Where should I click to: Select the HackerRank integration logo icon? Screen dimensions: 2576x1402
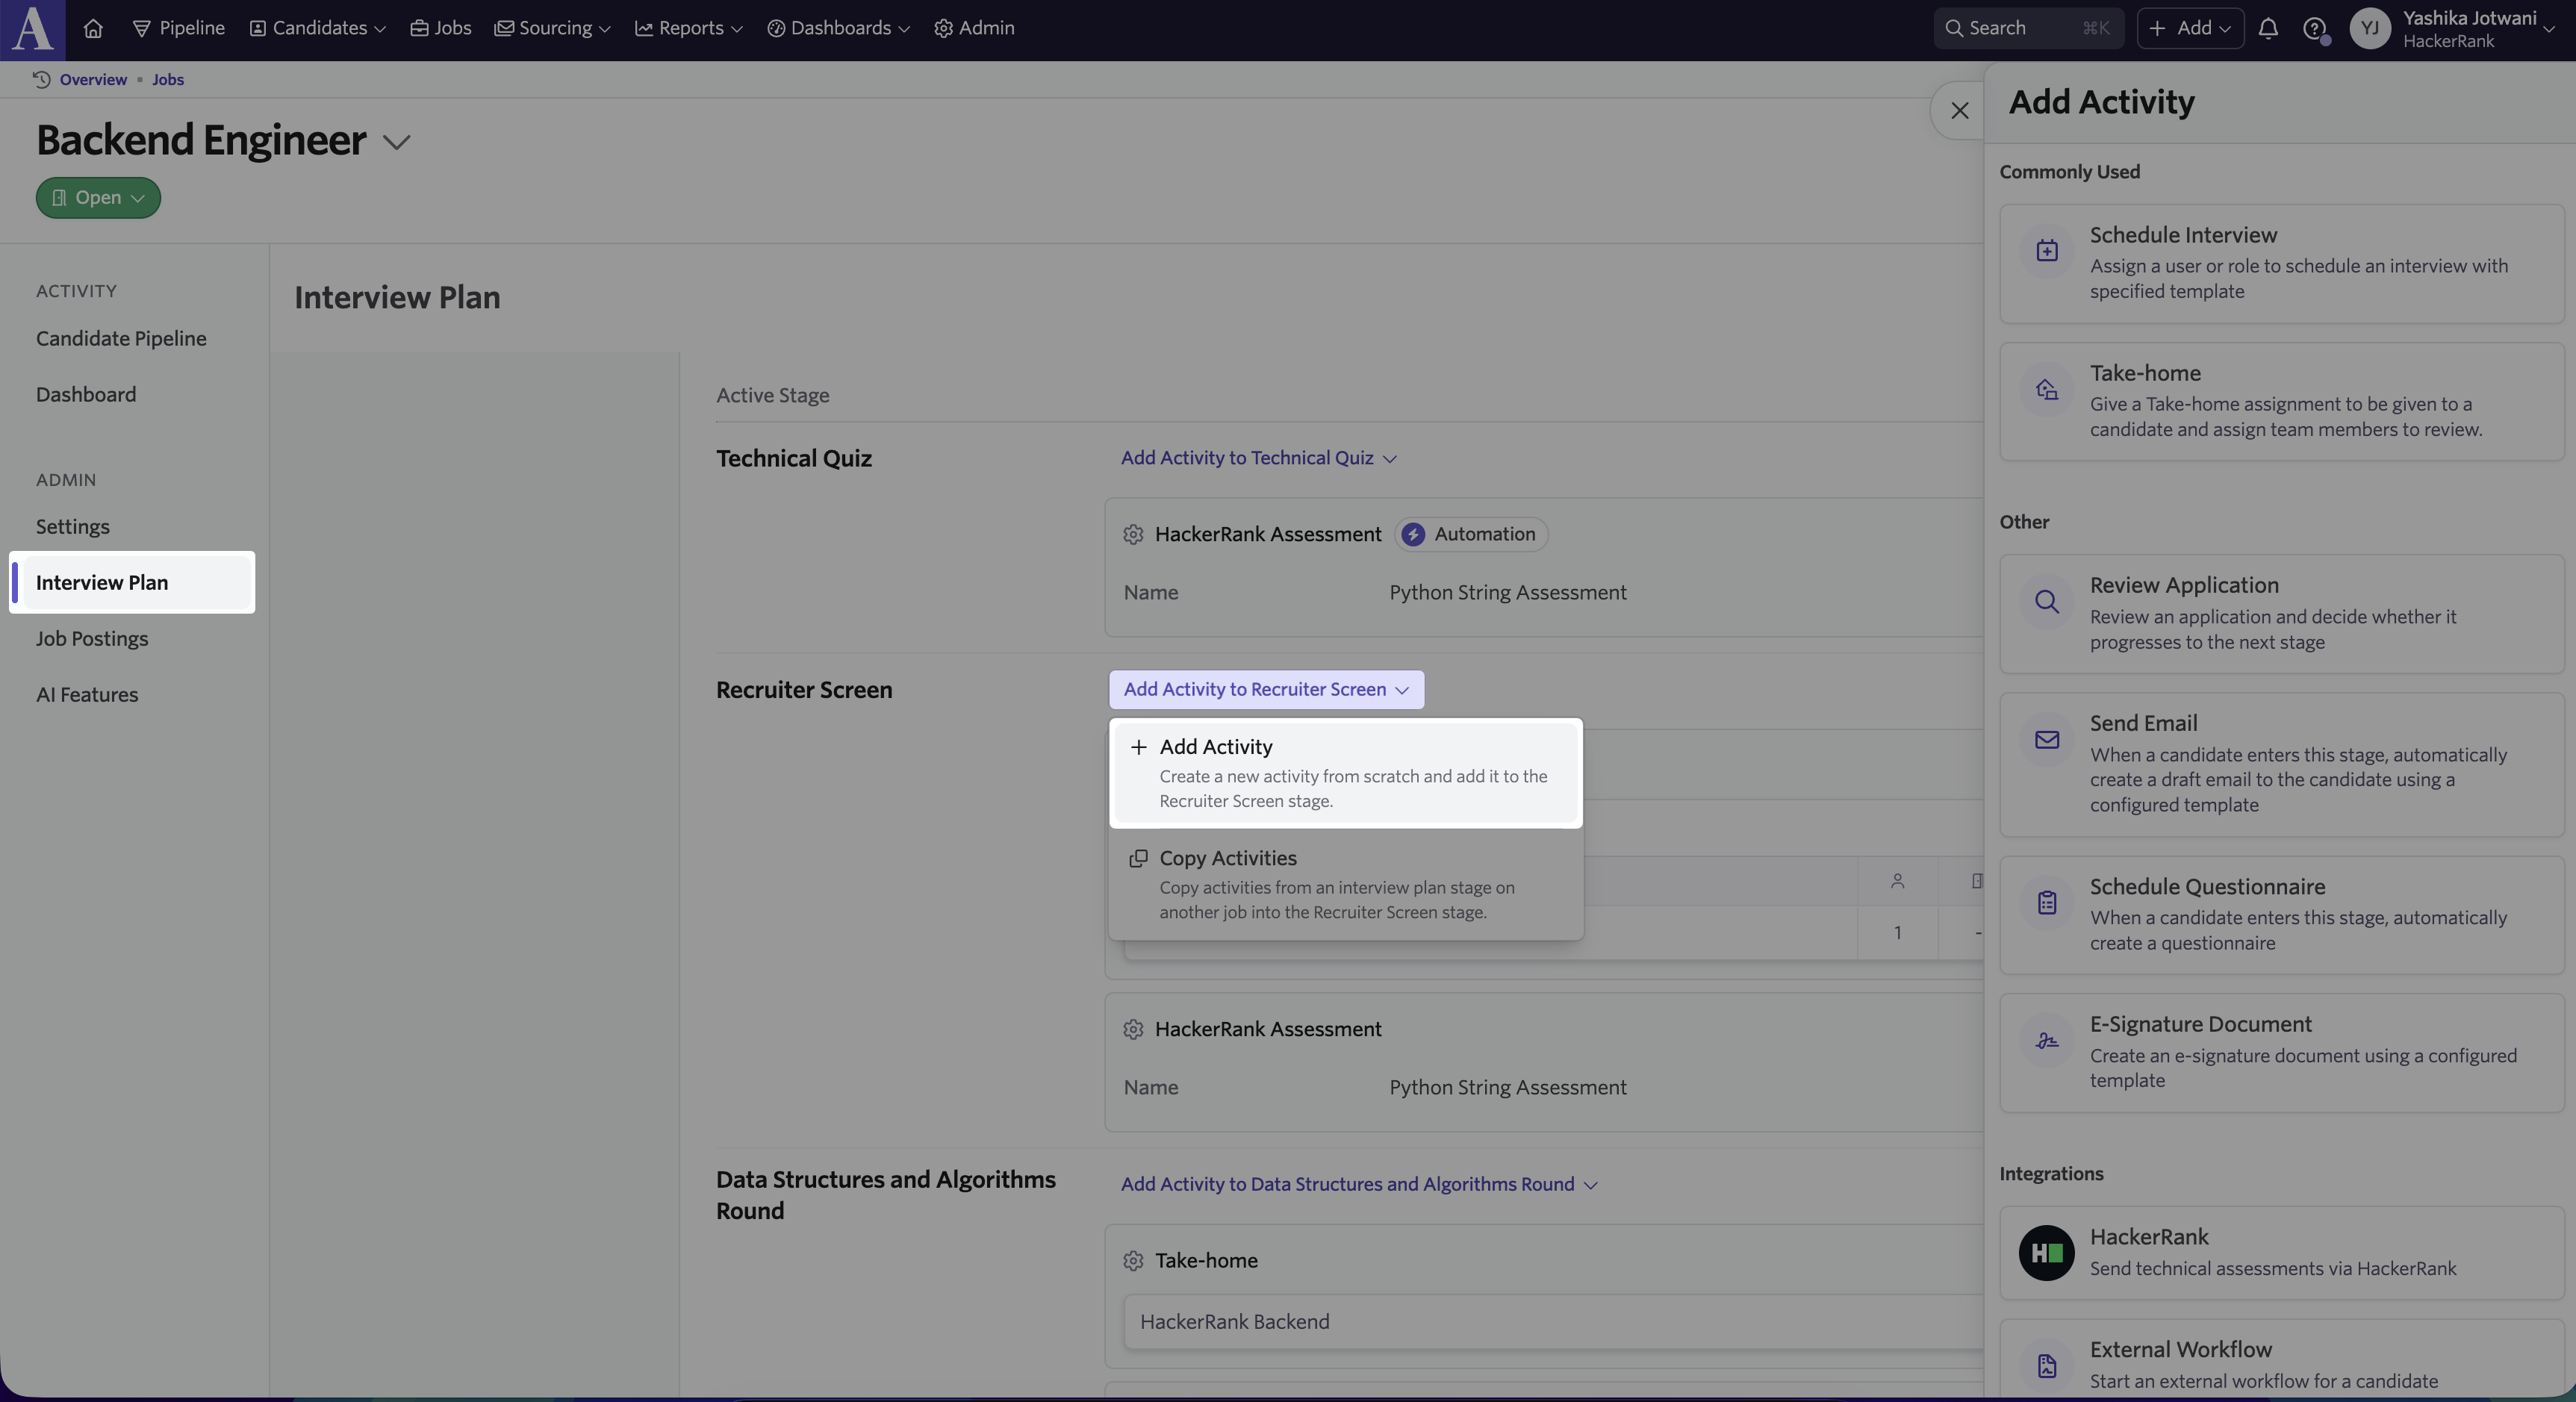coord(2046,1252)
